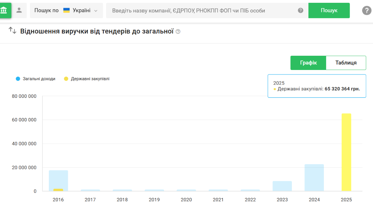Viewport: 373px width, 209px height.
Task: Select the blue 2024 total income bar
Action: click(314, 178)
